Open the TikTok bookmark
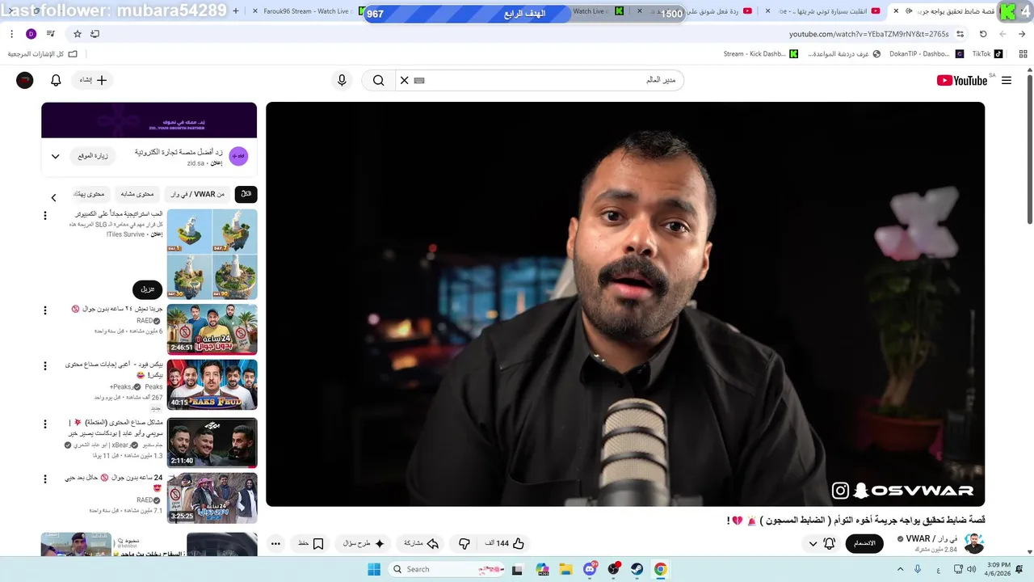This screenshot has height=582, width=1034. pyautogui.click(x=987, y=54)
